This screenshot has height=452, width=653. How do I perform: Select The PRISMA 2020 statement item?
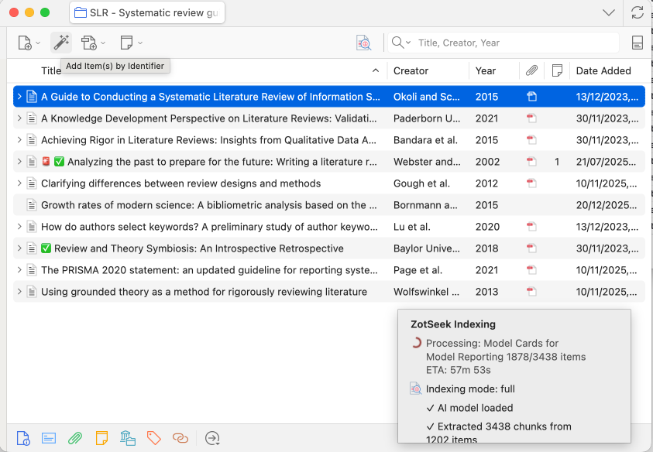point(329,269)
